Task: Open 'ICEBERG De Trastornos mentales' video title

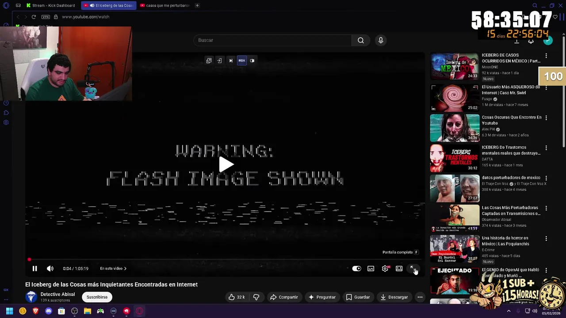Action: 511,150
